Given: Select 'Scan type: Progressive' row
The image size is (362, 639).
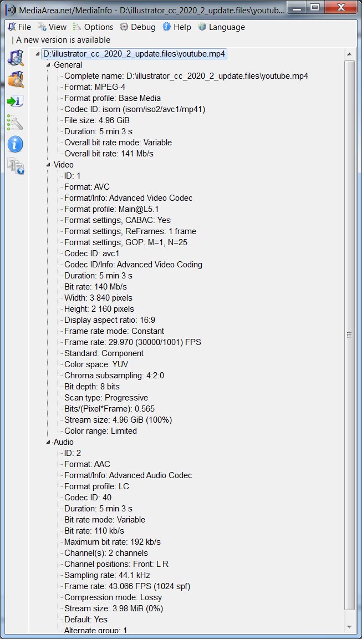Looking at the screenshot, I should click(106, 398).
